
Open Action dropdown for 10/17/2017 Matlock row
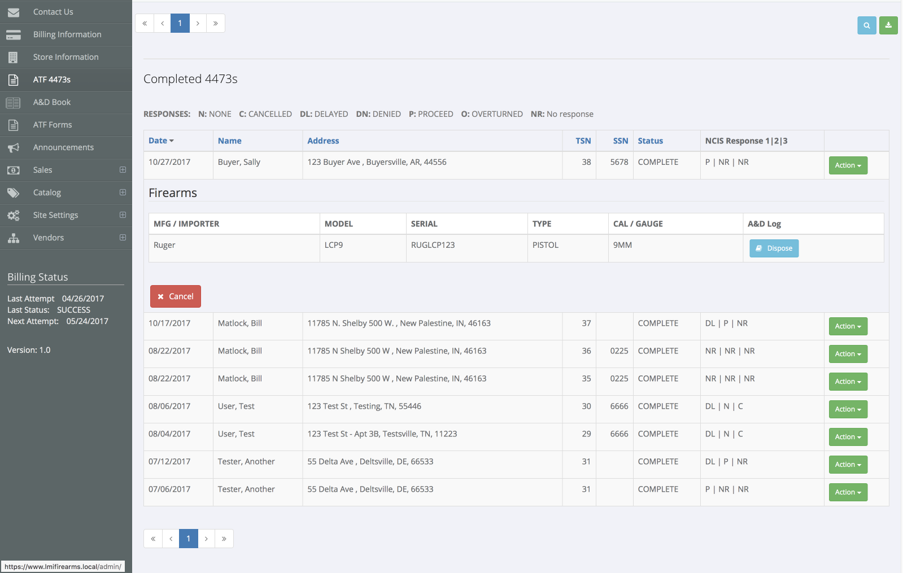click(848, 326)
